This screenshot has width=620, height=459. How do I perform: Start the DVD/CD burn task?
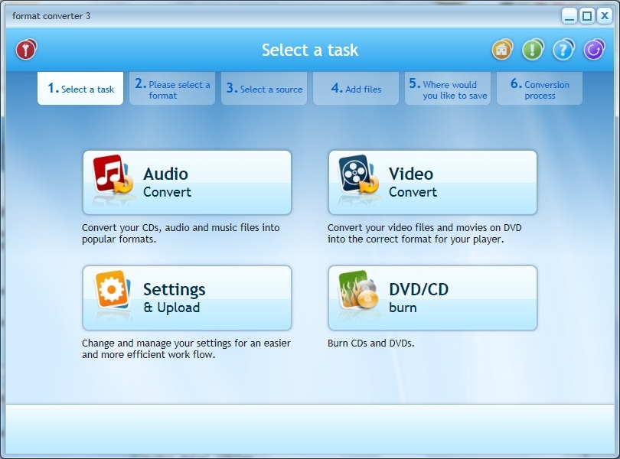(432, 296)
